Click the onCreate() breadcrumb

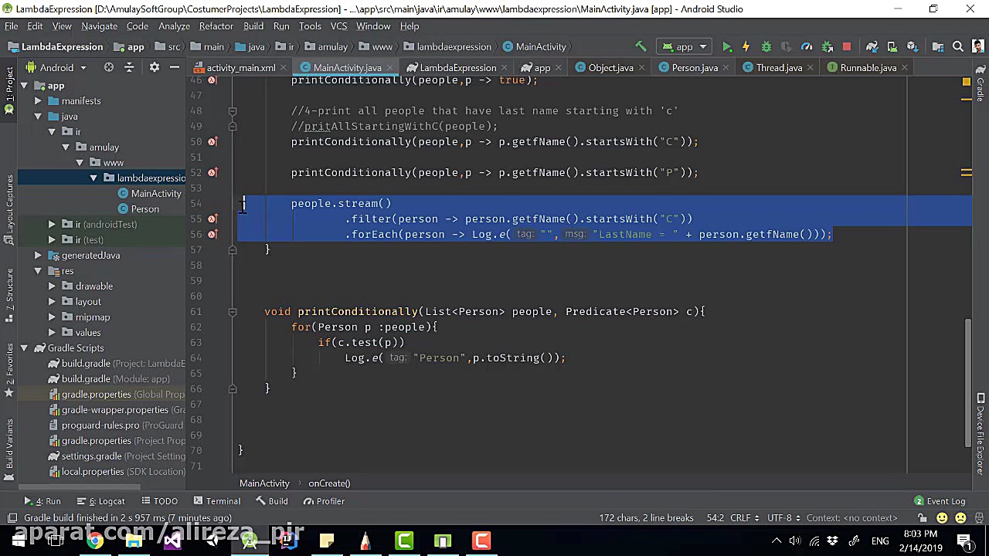click(x=329, y=483)
